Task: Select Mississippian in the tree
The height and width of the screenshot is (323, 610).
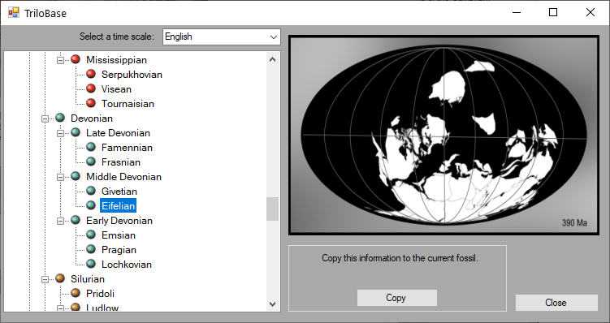Action: point(116,60)
